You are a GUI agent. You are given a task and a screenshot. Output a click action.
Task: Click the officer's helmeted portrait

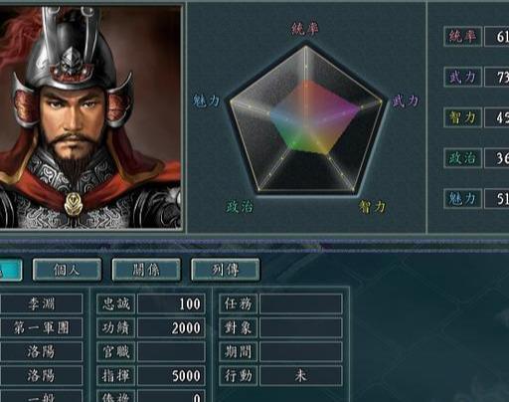90,116
